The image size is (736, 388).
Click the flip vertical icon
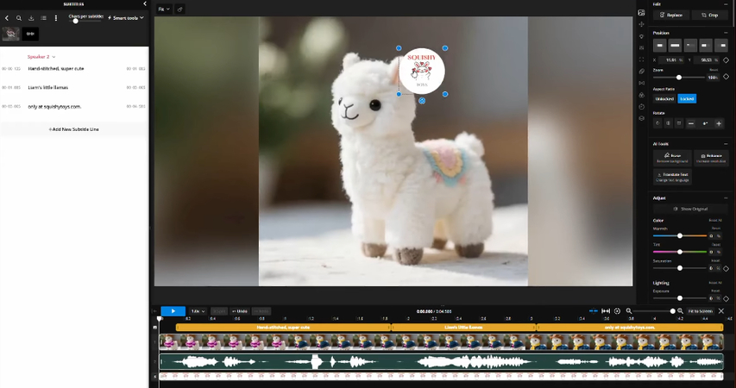tap(679, 123)
